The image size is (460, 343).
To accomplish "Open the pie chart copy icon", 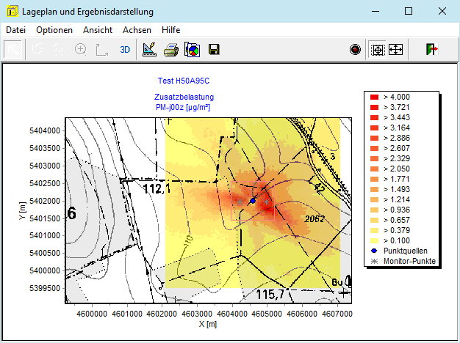I will 192,49.
